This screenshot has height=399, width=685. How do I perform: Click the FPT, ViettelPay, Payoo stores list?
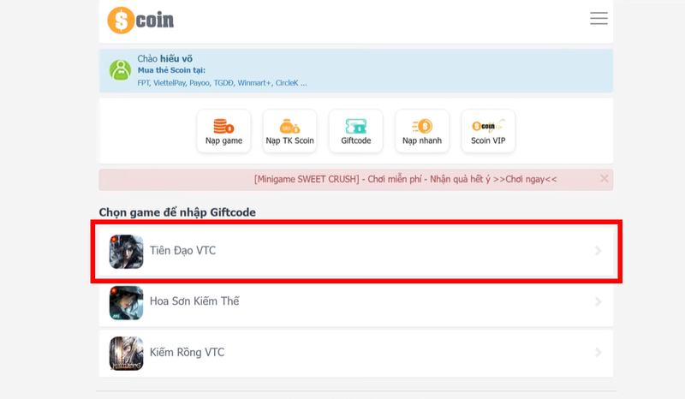click(222, 83)
